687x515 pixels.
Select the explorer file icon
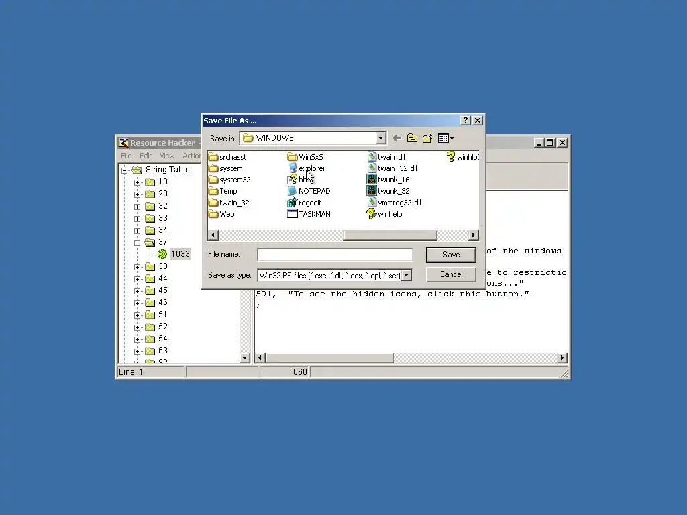tap(293, 168)
